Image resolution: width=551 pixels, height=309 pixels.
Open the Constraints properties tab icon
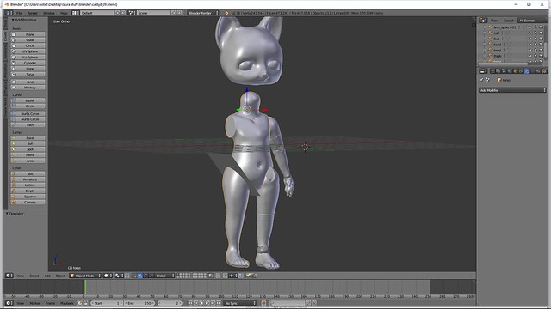[x=521, y=71]
